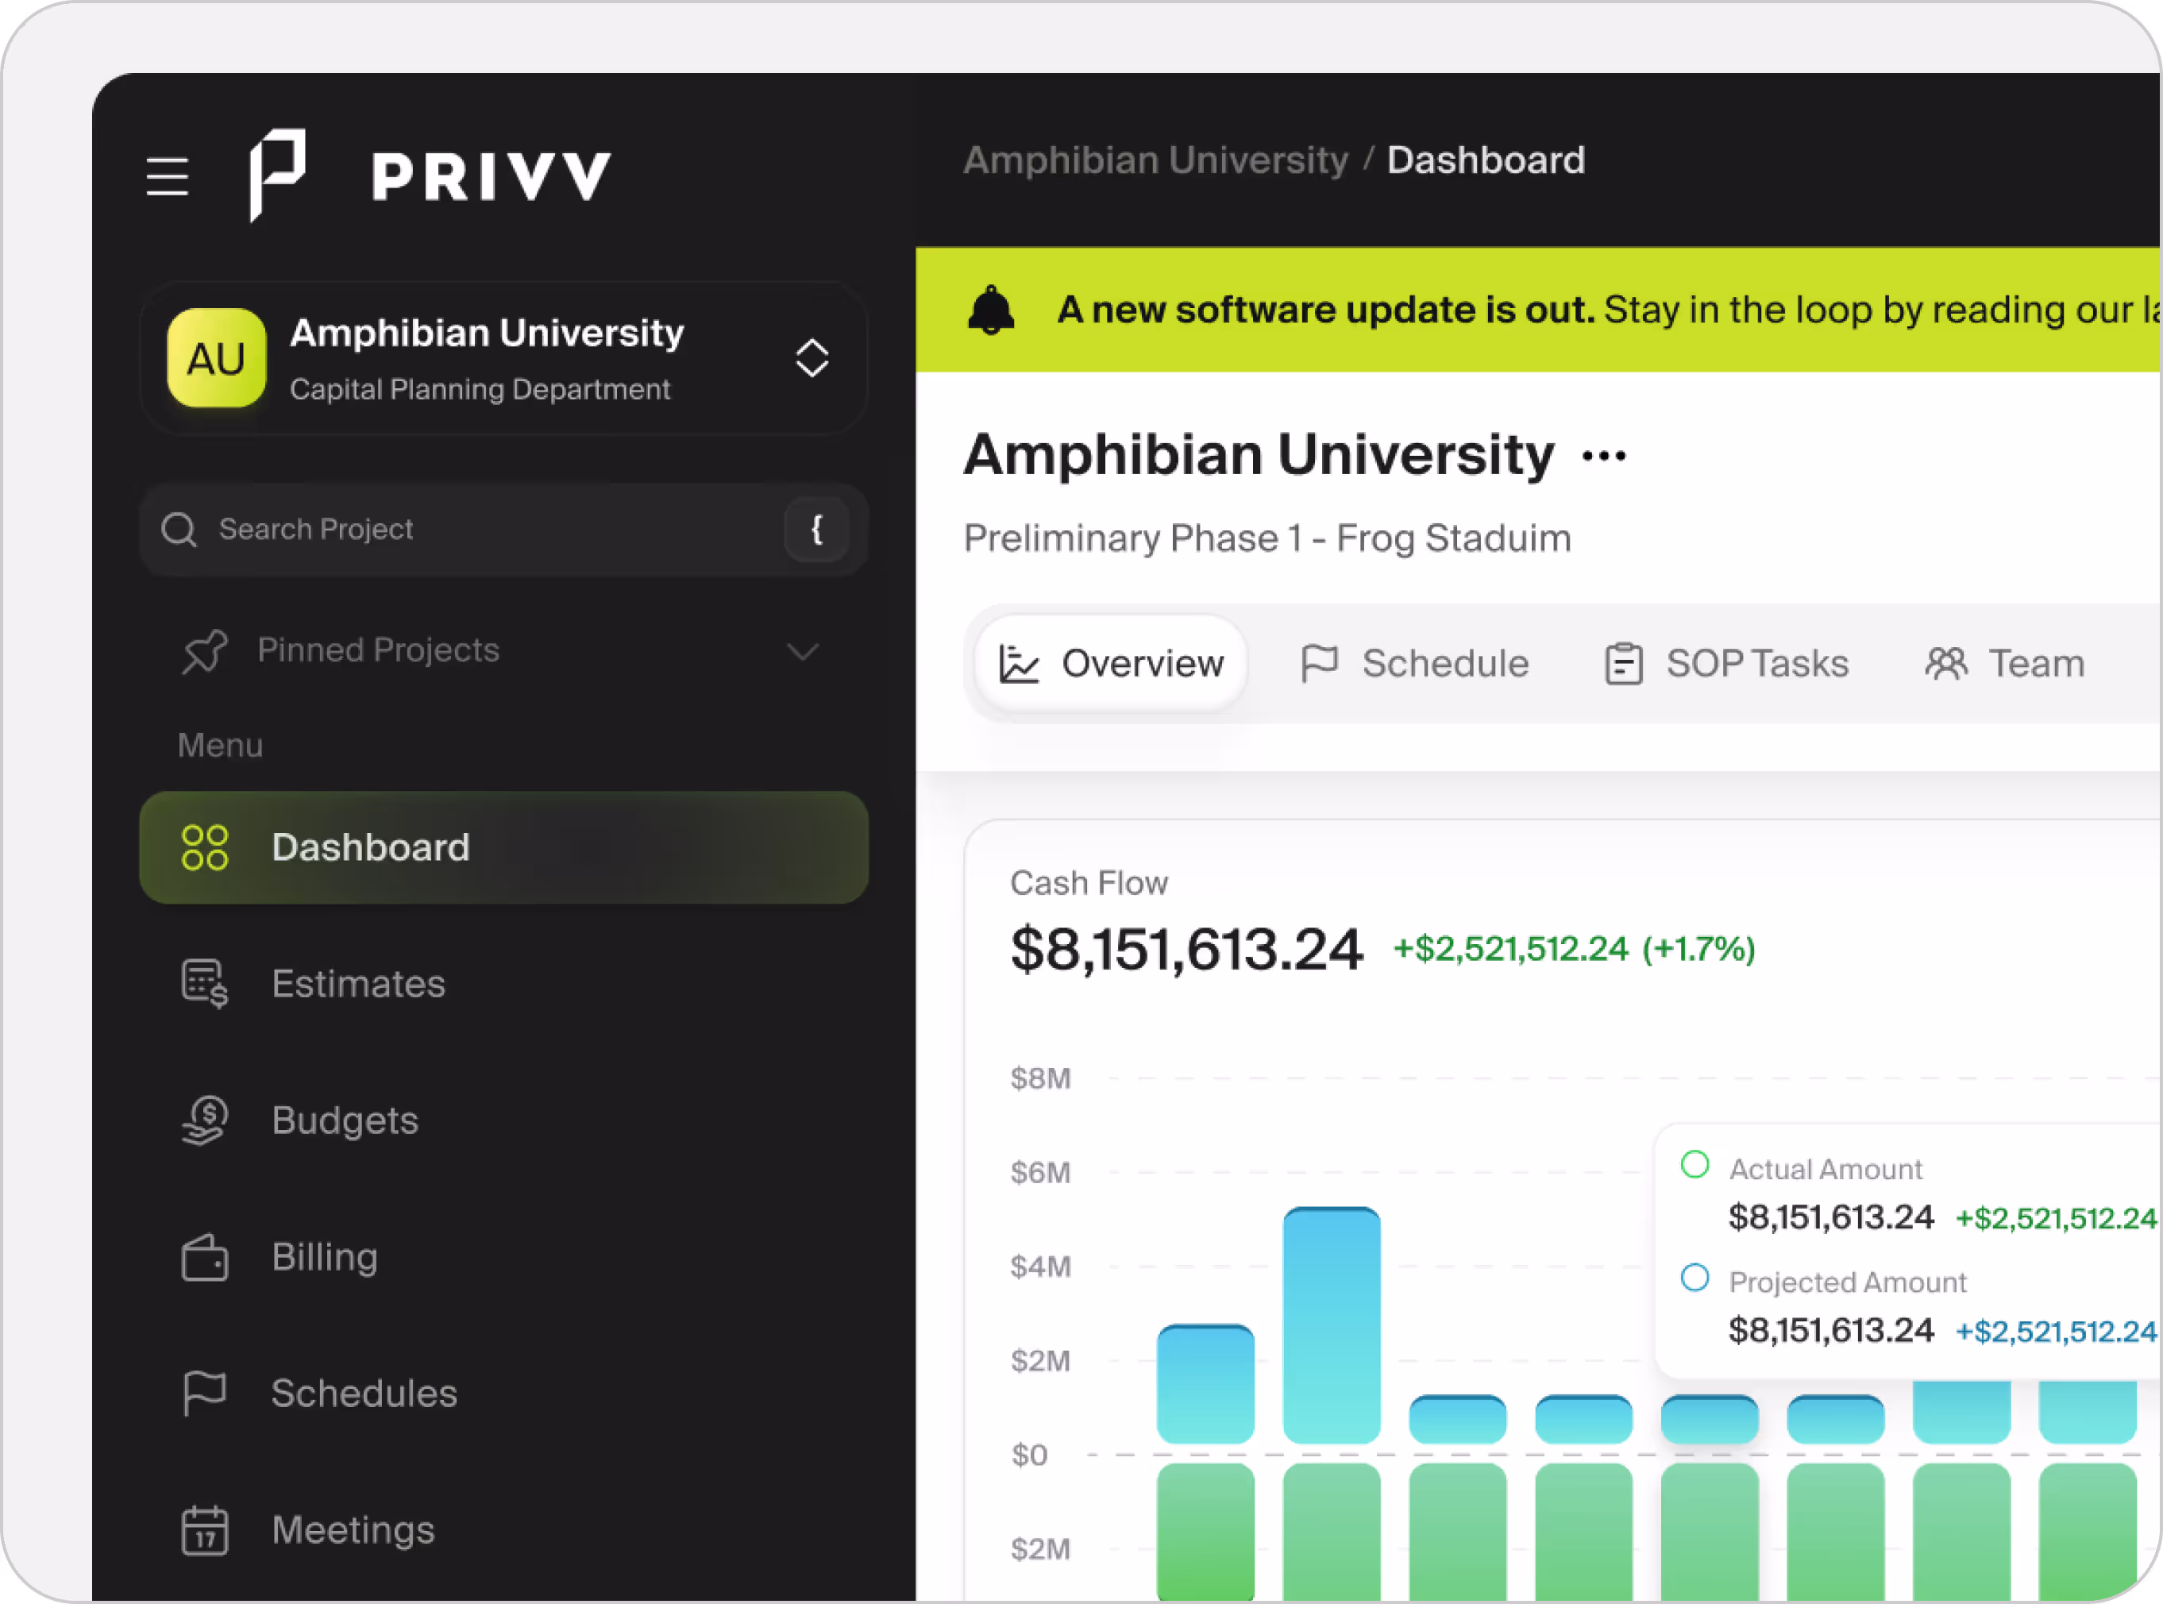This screenshot has height=1604, width=2163.
Task: Click the $0 axis label
Action: 1029,1456
